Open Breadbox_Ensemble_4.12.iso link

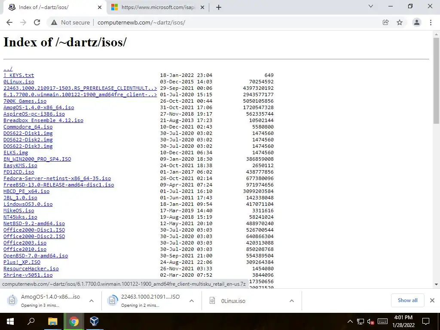43,120
